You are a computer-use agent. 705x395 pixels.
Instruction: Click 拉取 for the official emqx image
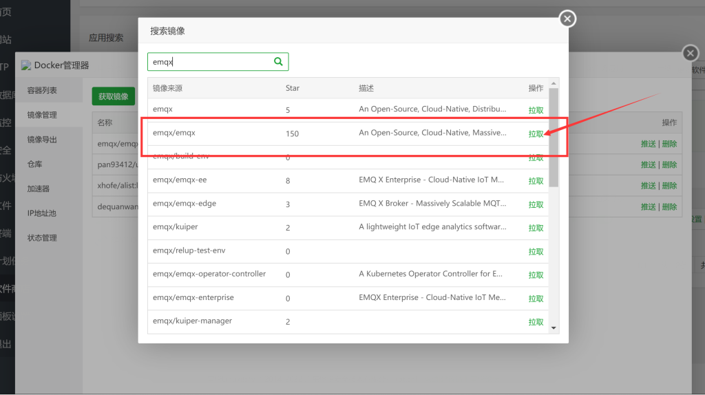tap(536, 110)
